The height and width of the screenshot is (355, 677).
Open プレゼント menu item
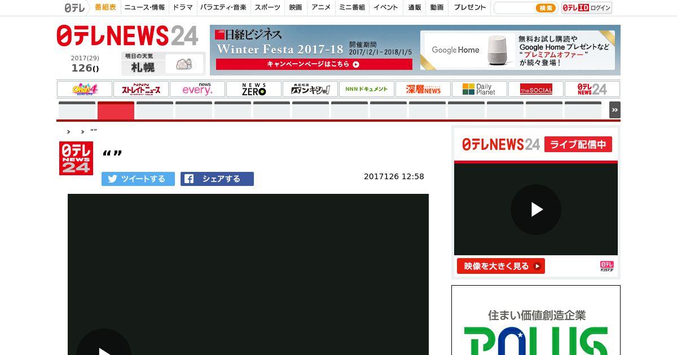click(x=470, y=8)
